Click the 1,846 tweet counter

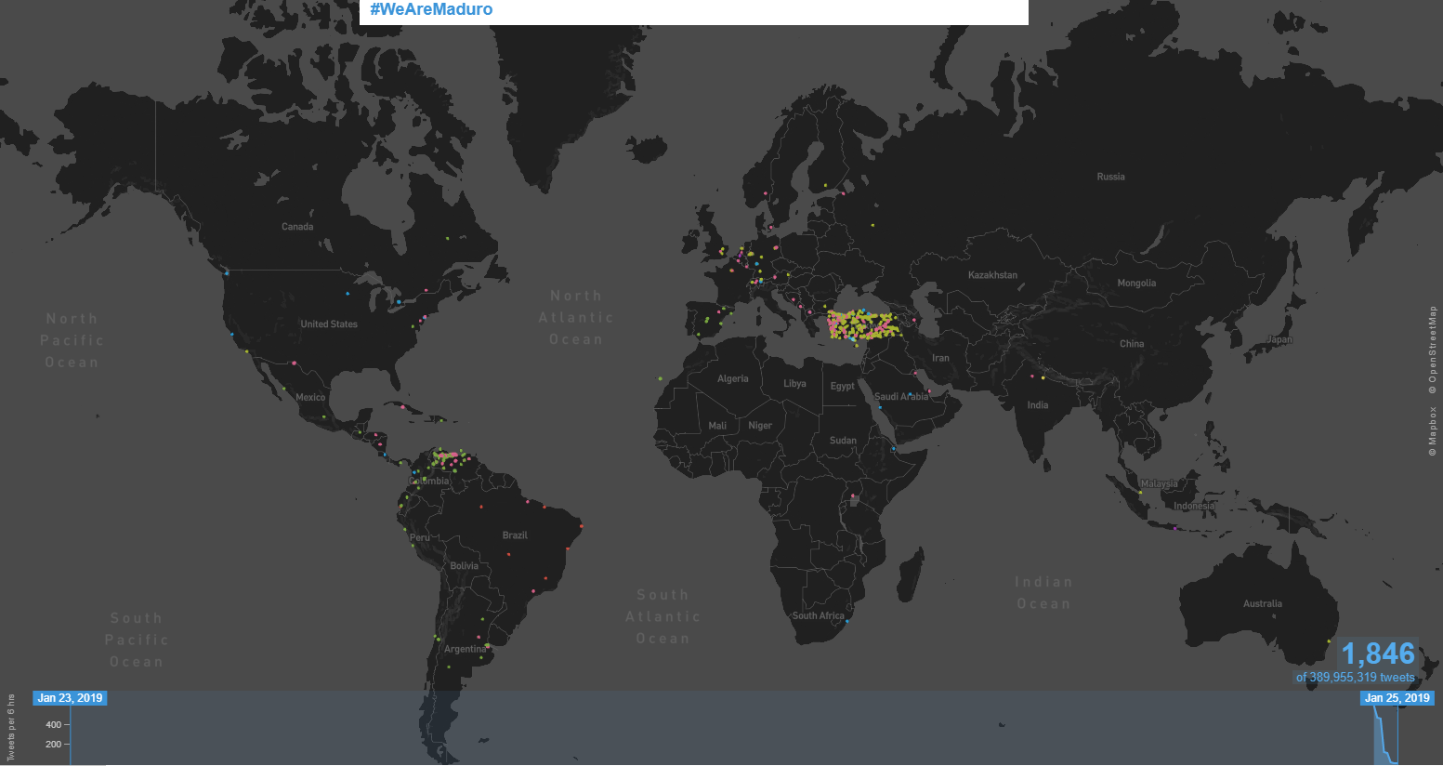pos(1377,654)
